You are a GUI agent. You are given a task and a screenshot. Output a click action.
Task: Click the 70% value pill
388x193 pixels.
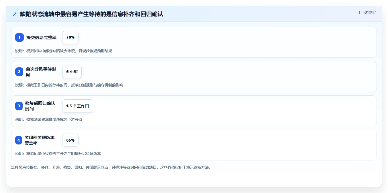click(70, 37)
